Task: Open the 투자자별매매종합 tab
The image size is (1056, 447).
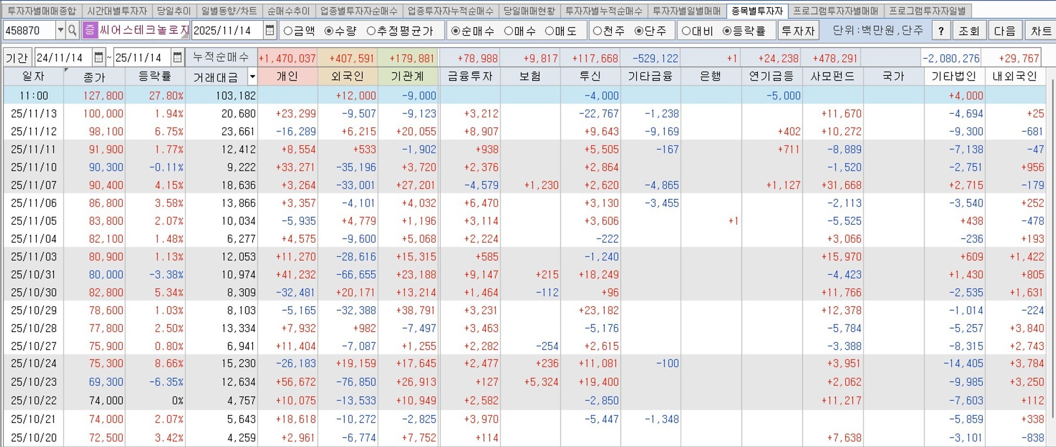Action: click(x=42, y=11)
